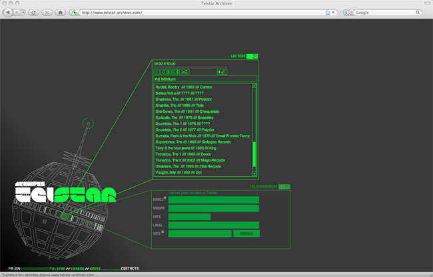Image resolution: width=433 pixels, height=277 pixels.
Task: Open the back/forward history dropdown arrow
Action: tap(23, 13)
